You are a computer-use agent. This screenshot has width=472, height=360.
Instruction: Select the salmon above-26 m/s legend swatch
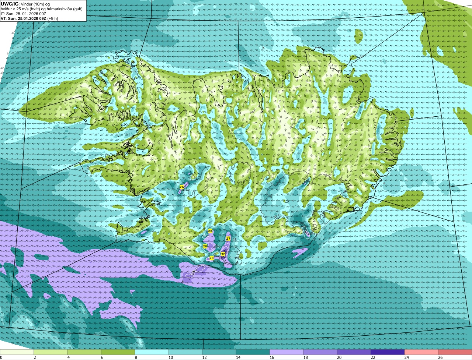[x=455, y=352]
